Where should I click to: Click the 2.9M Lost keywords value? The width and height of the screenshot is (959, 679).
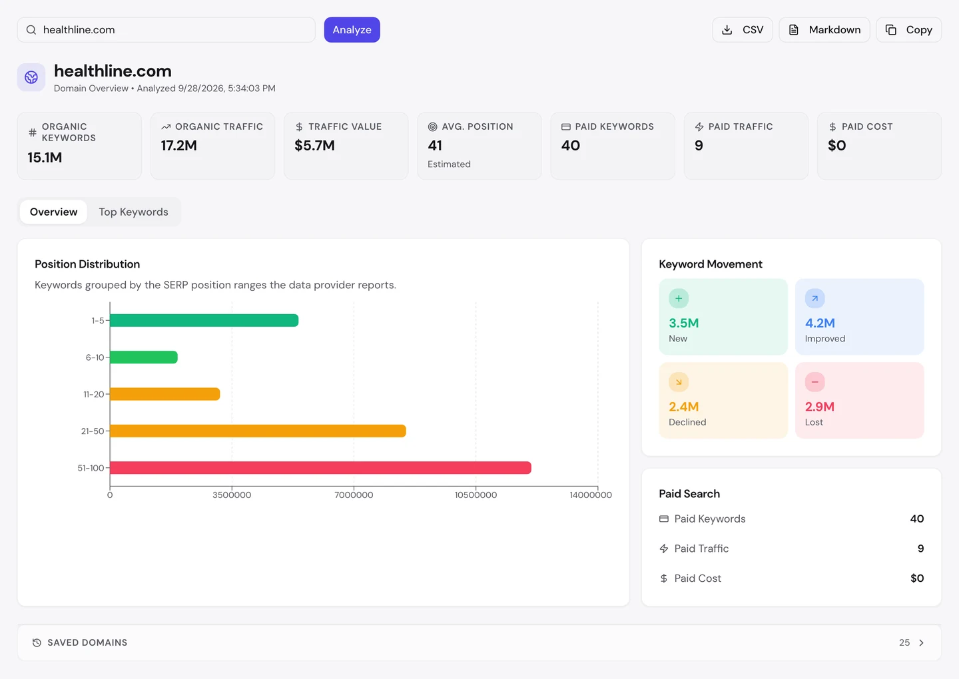820,407
